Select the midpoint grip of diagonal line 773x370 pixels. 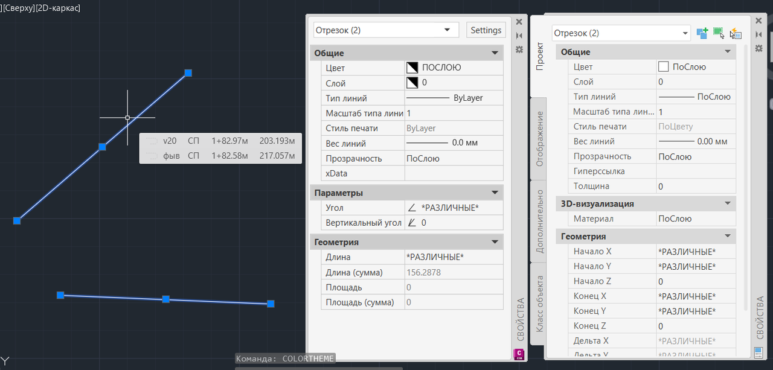click(x=103, y=147)
